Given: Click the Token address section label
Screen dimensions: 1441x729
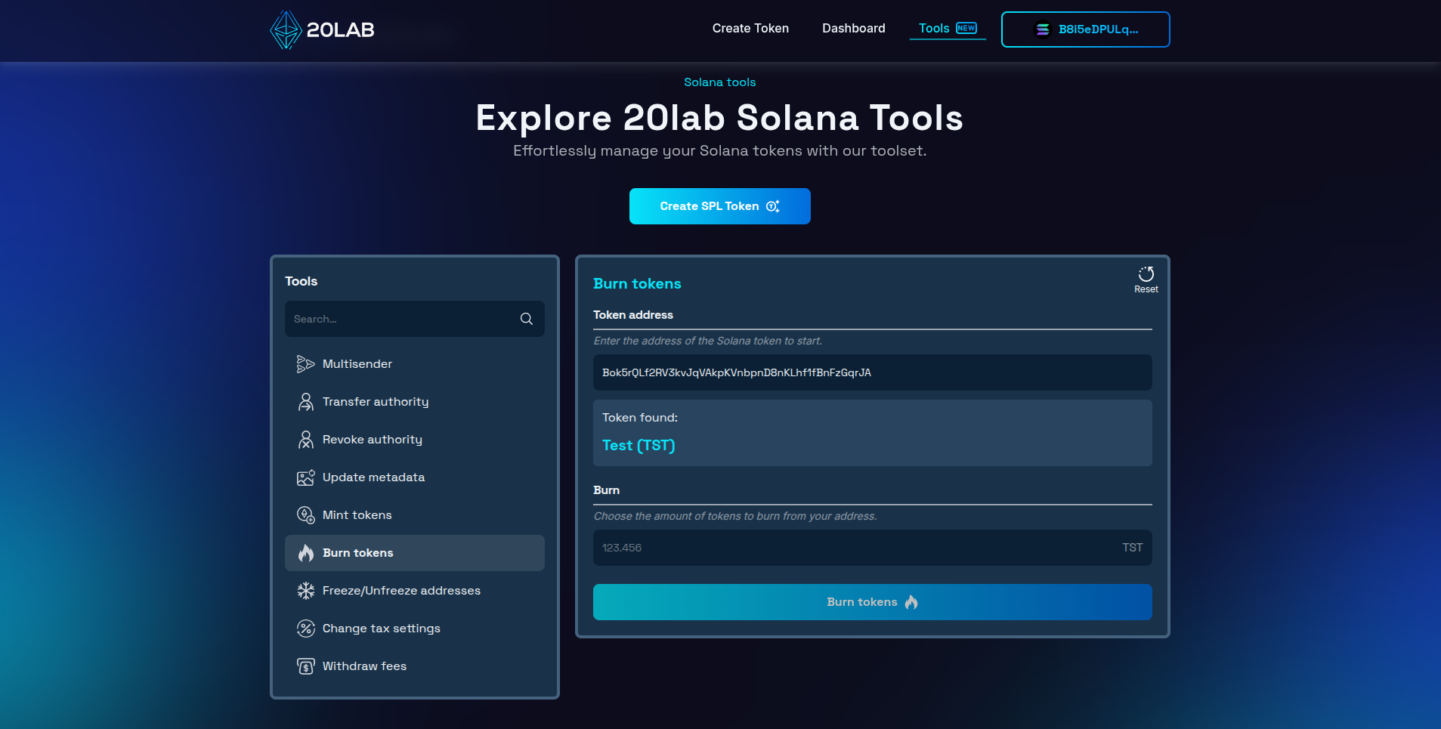Looking at the screenshot, I should click(x=633, y=315).
